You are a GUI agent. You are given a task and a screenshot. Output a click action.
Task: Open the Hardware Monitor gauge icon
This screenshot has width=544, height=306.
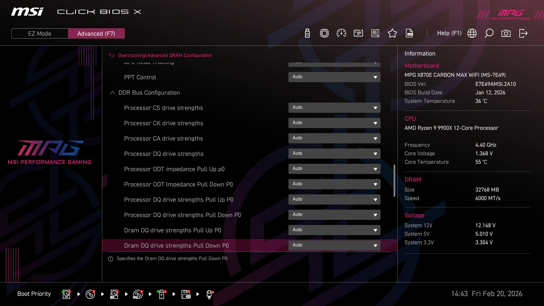pos(341,33)
